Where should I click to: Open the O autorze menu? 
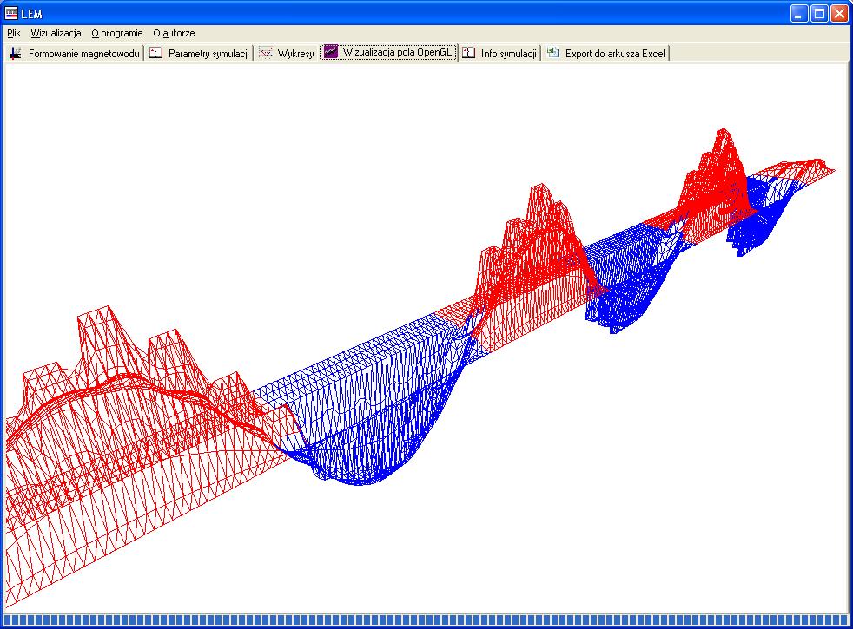tap(174, 33)
